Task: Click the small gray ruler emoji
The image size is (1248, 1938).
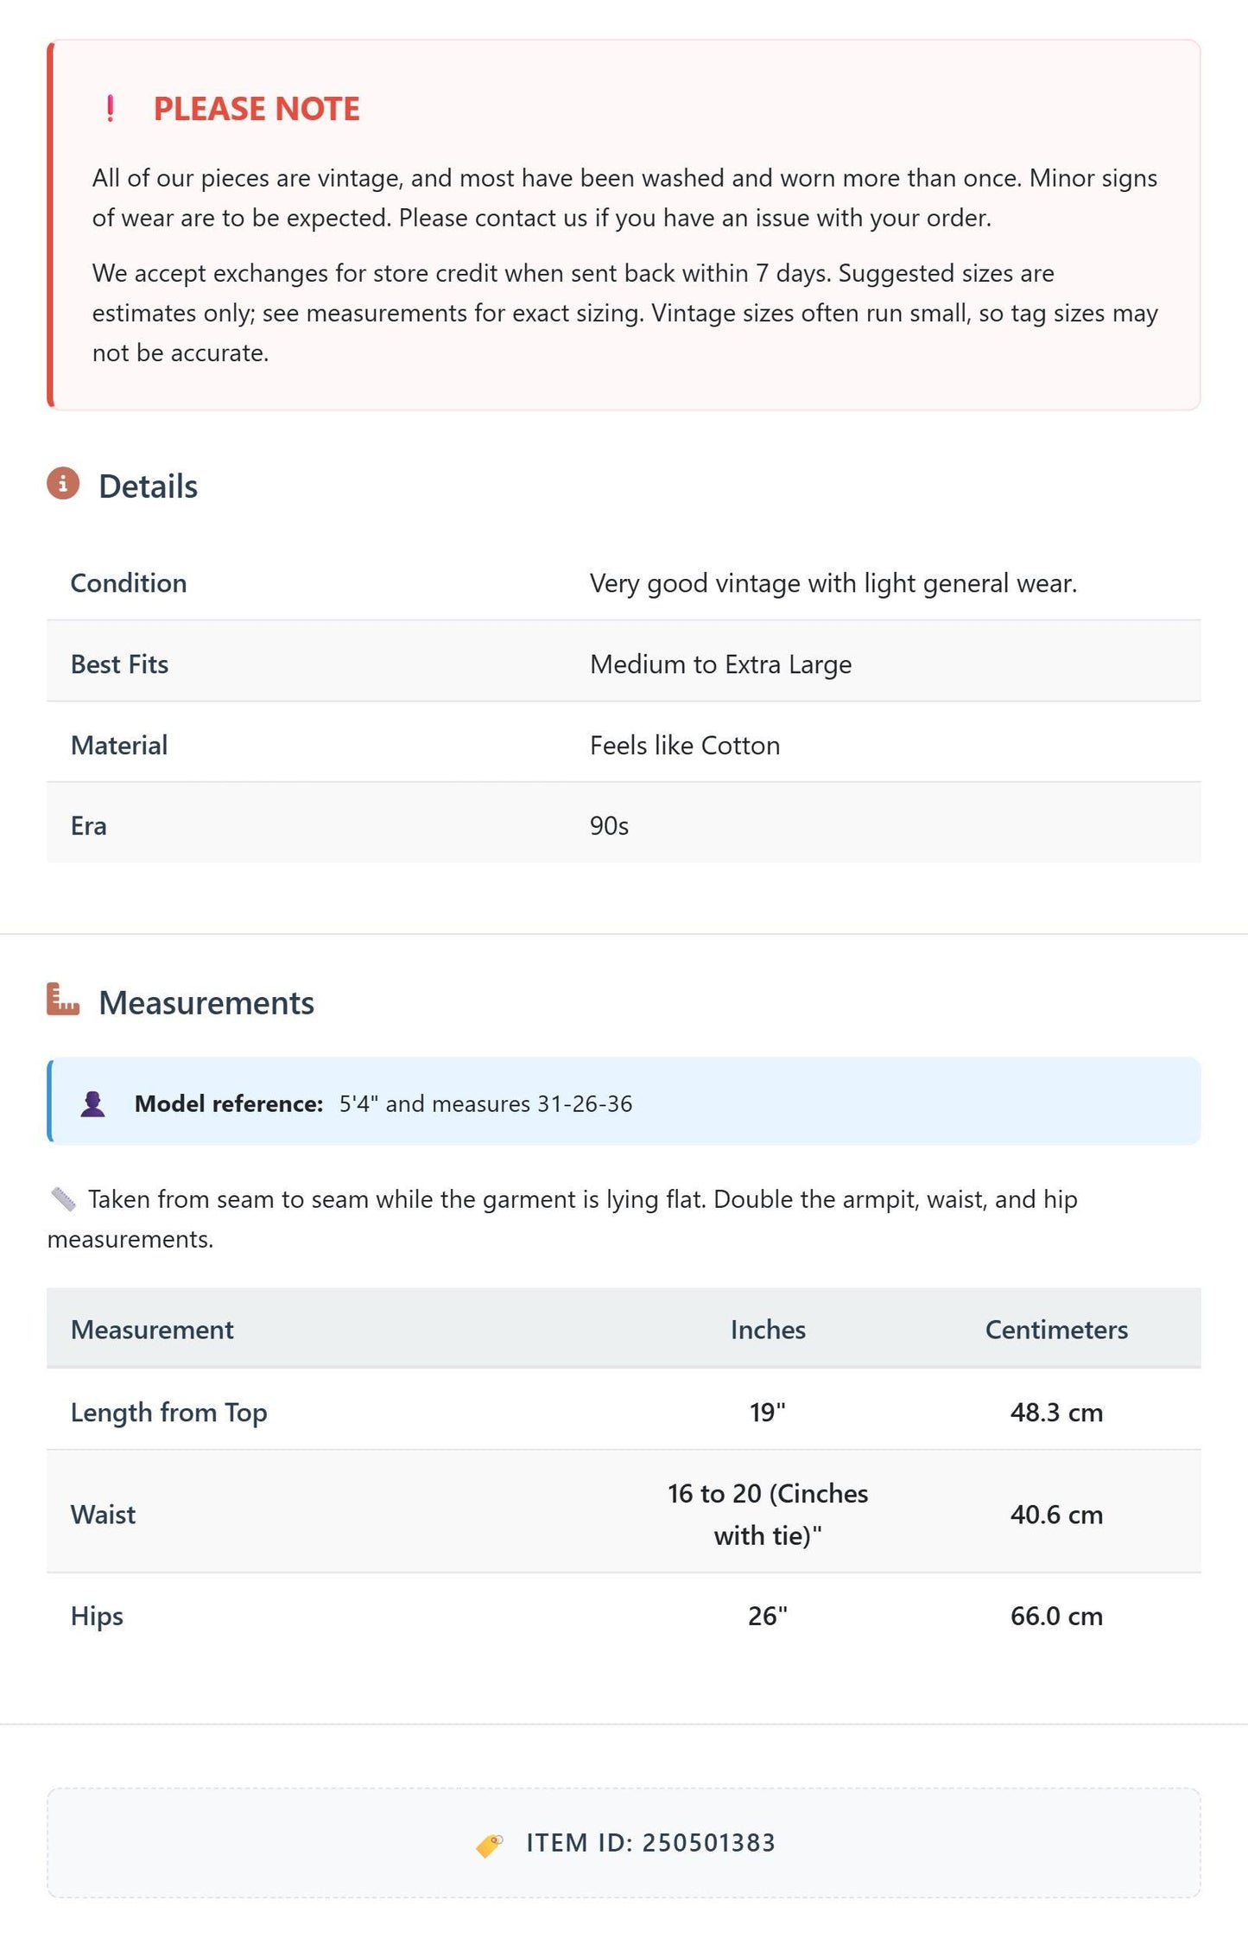Action: pyautogui.click(x=63, y=1199)
